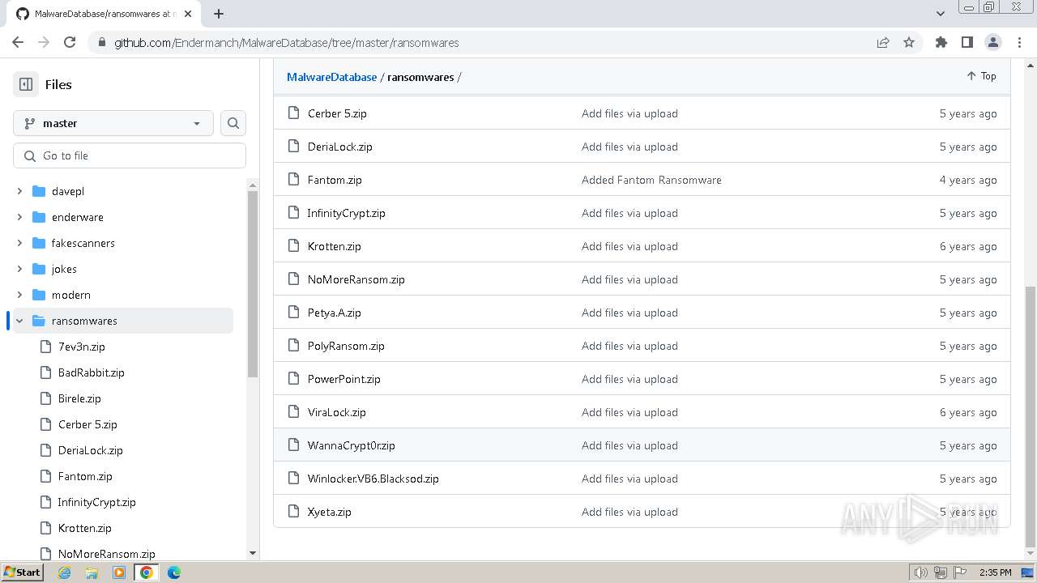
Task: Expand the enderware folder
Action: [19, 217]
